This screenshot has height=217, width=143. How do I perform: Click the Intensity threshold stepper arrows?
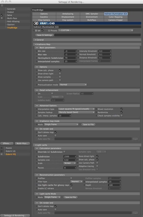coord(110,51)
